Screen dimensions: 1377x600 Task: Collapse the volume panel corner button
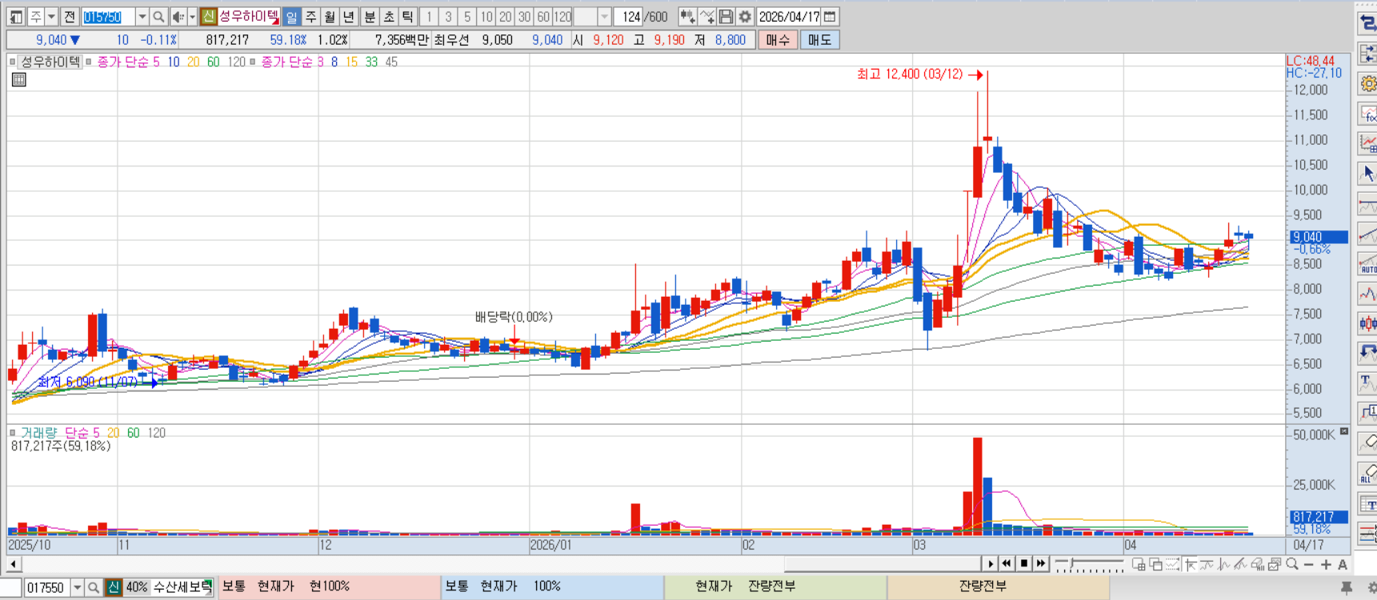pyautogui.click(x=1344, y=431)
